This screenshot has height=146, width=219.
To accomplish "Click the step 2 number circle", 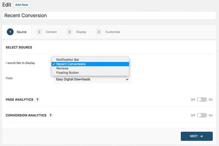I will pyautogui.click(x=39, y=32).
